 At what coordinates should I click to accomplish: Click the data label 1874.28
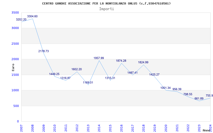121,61
